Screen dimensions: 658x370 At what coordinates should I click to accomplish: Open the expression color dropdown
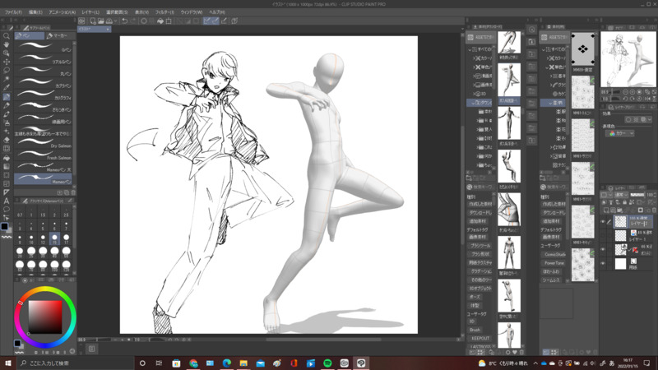(619, 133)
